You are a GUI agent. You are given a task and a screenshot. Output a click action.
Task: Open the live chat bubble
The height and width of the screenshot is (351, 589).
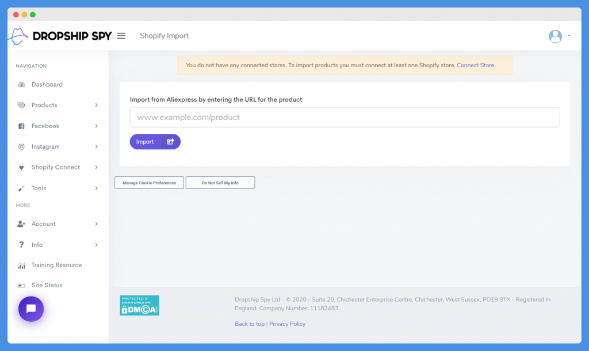coord(31,309)
